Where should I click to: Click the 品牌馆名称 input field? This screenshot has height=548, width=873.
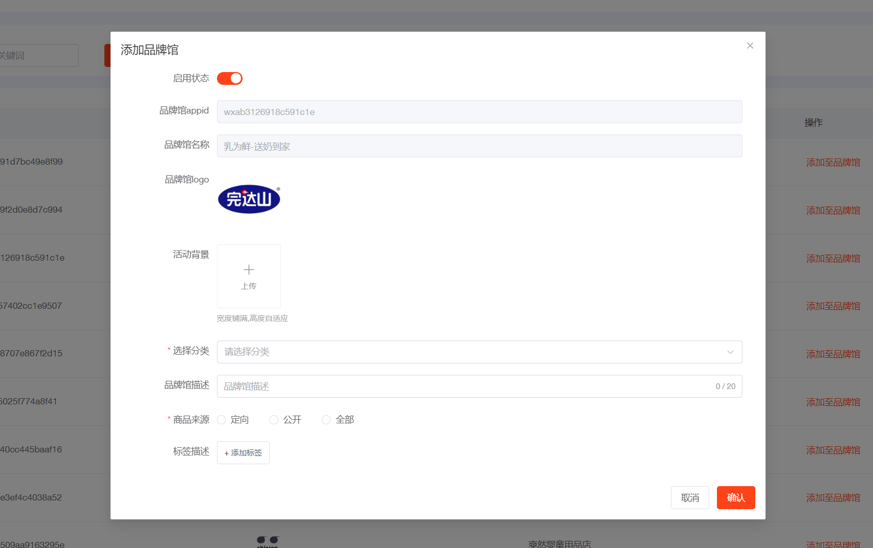point(479,146)
